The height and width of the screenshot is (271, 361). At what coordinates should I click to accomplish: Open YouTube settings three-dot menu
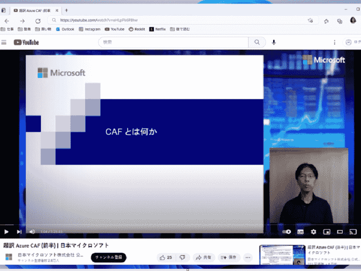click(334, 43)
